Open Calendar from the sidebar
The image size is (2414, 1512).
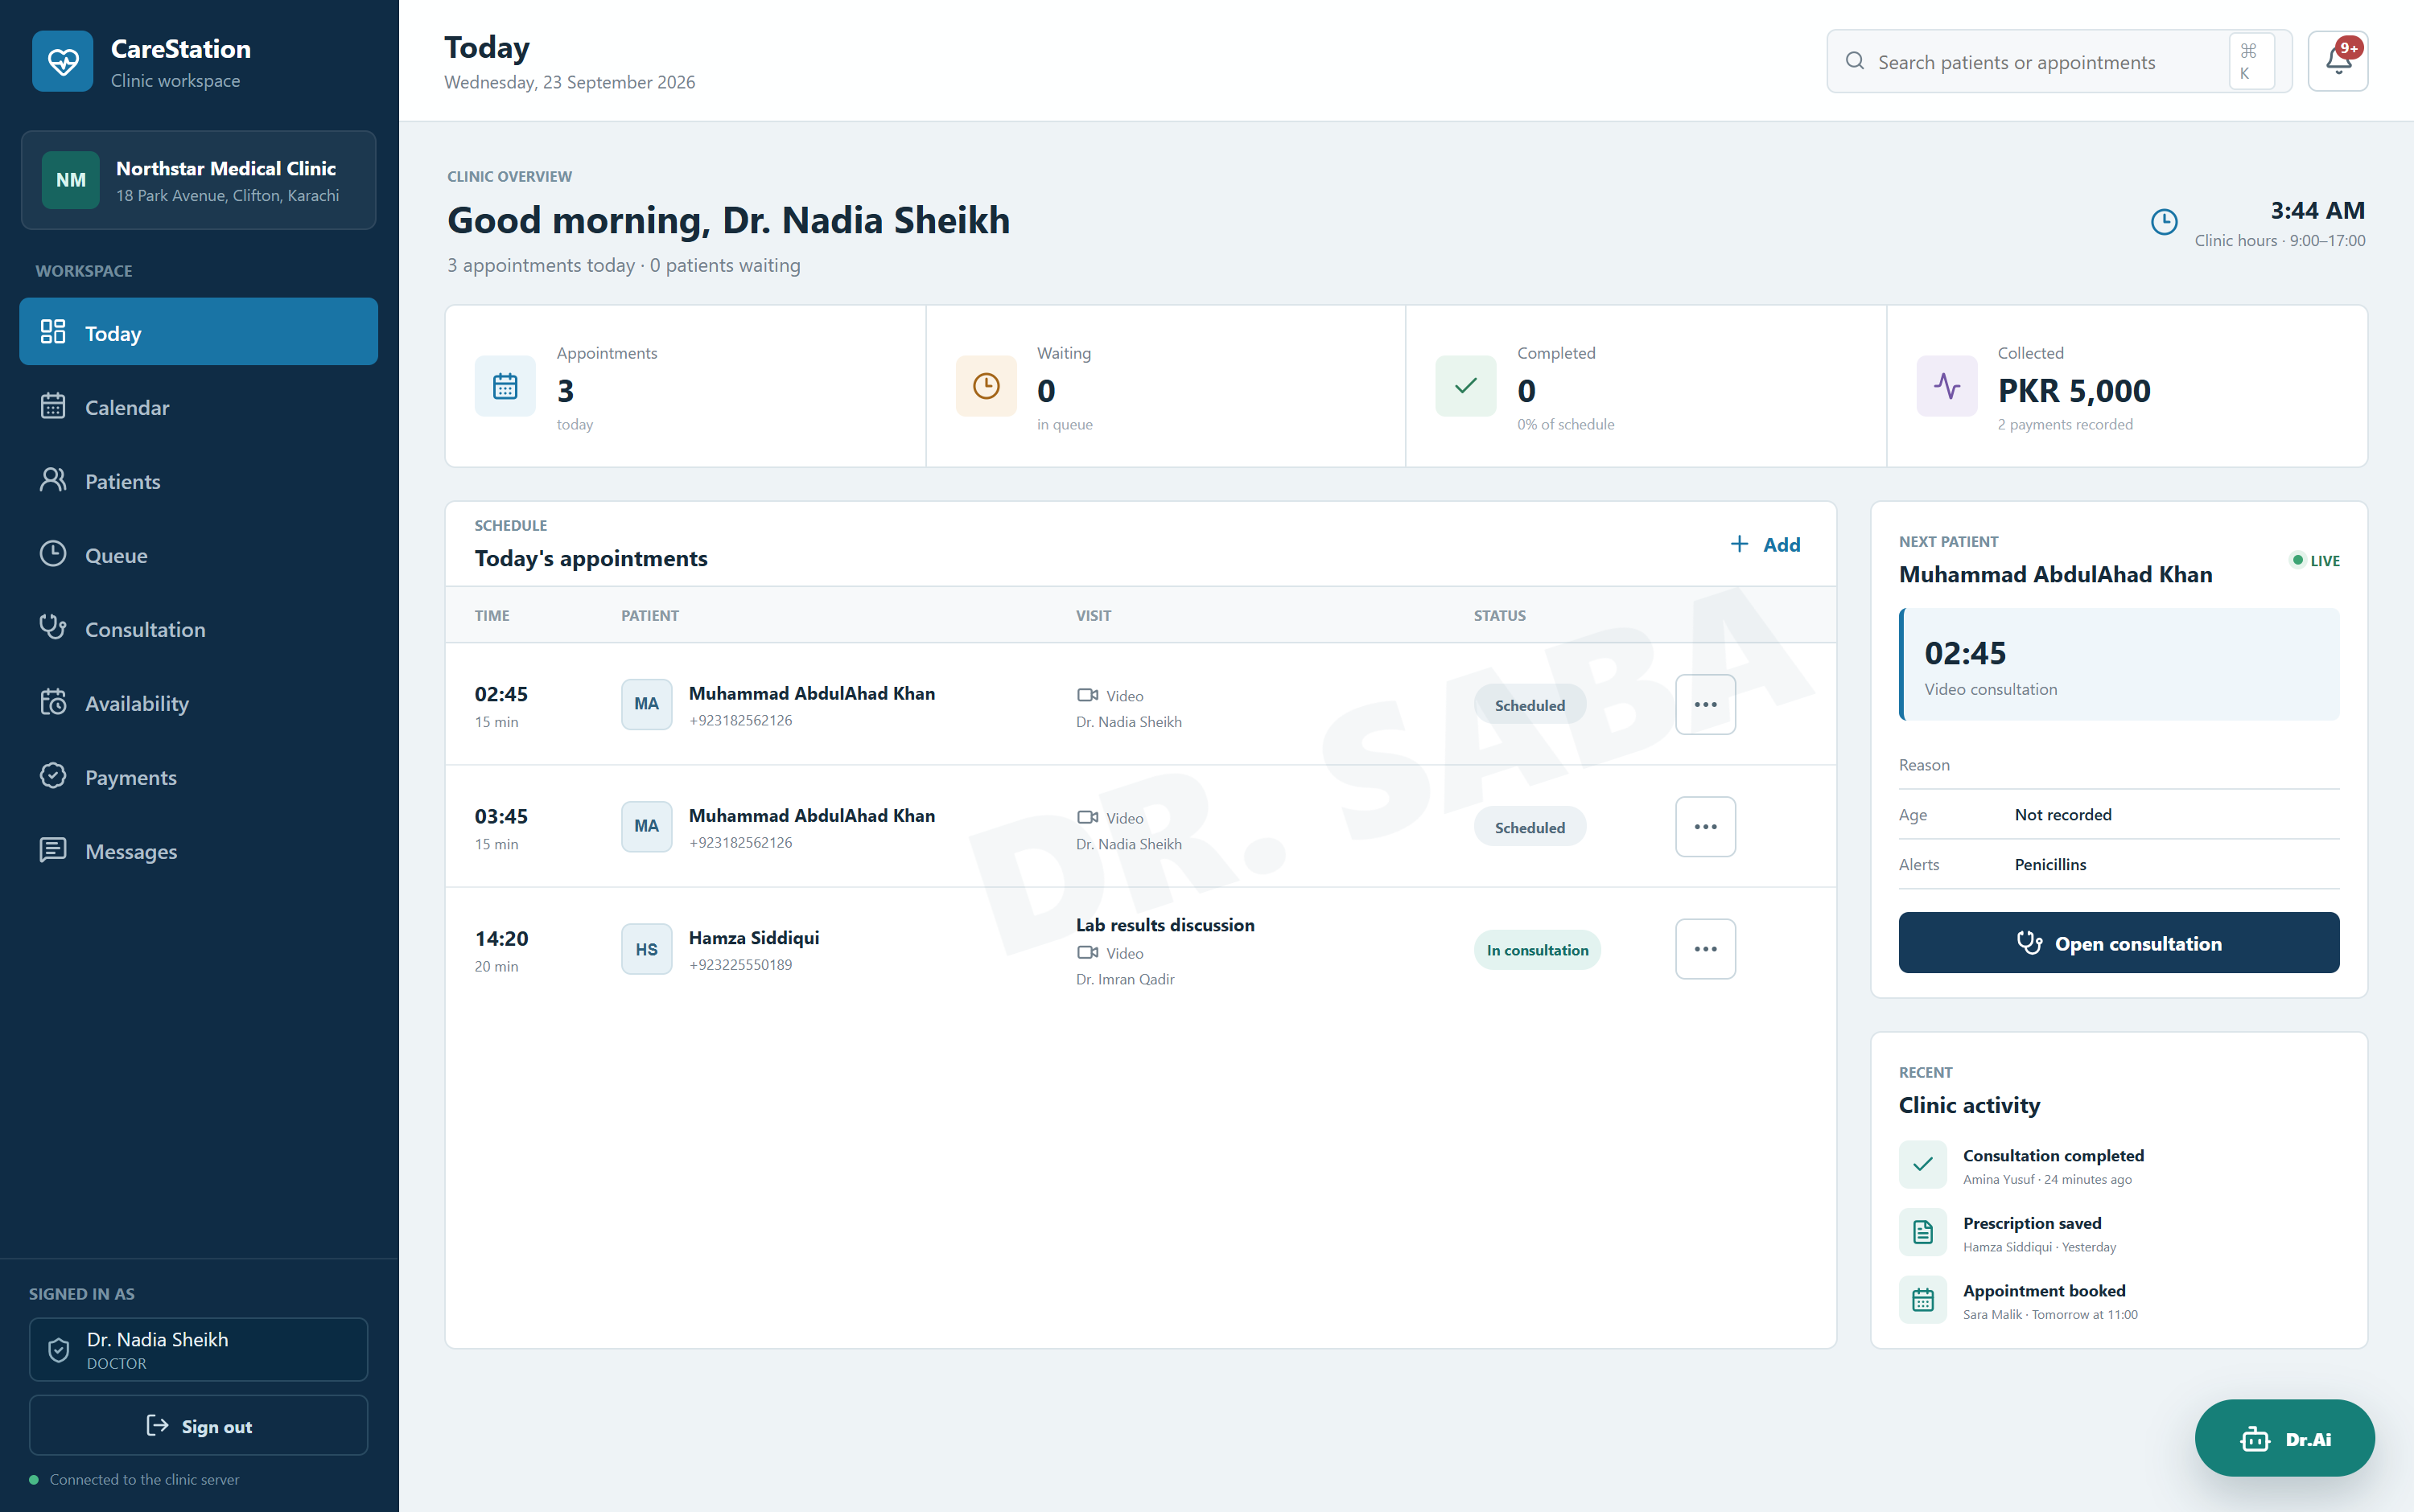[198, 406]
